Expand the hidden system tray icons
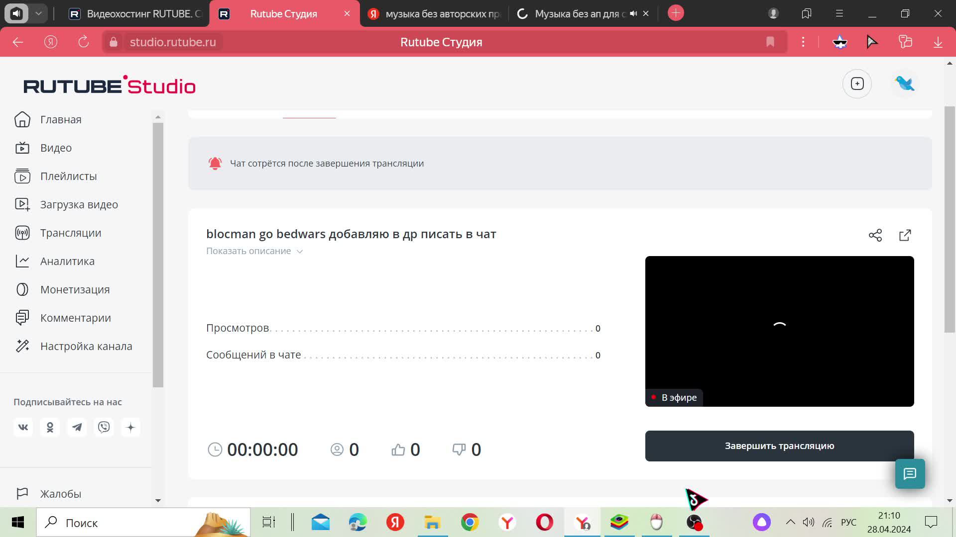 coord(790,522)
